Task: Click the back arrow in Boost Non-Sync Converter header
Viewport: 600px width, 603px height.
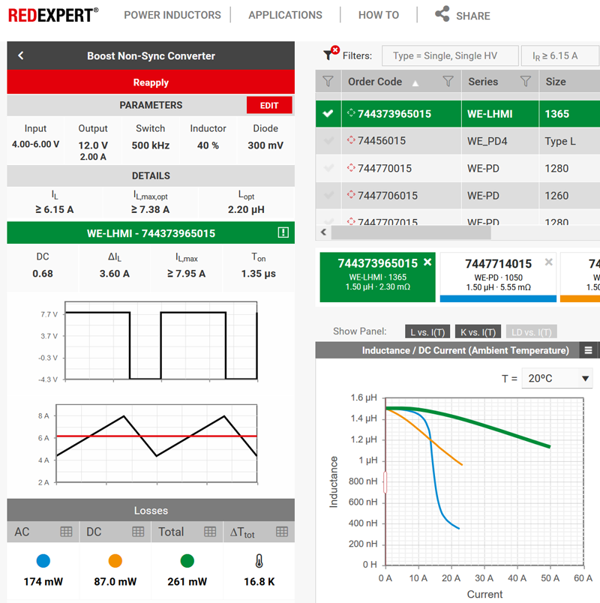Action: coord(21,55)
